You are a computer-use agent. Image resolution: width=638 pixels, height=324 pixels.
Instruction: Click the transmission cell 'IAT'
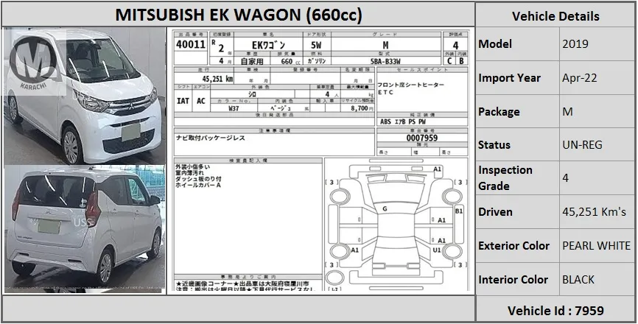tap(183, 100)
